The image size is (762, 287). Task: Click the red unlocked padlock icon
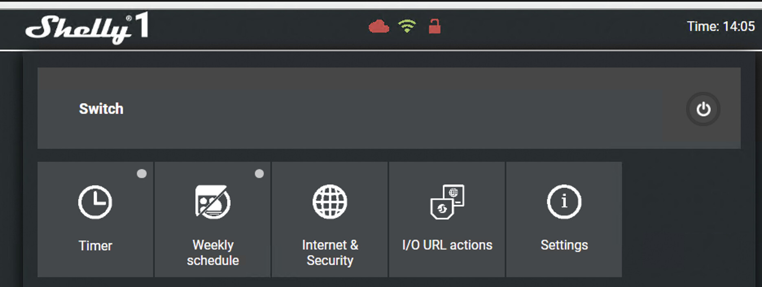pyautogui.click(x=435, y=26)
